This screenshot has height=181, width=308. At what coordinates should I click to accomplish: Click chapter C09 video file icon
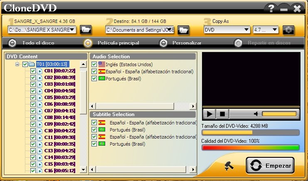pos(40,124)
